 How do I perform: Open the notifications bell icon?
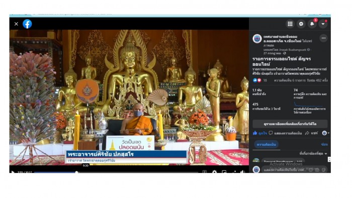click(x=312, y=24)
